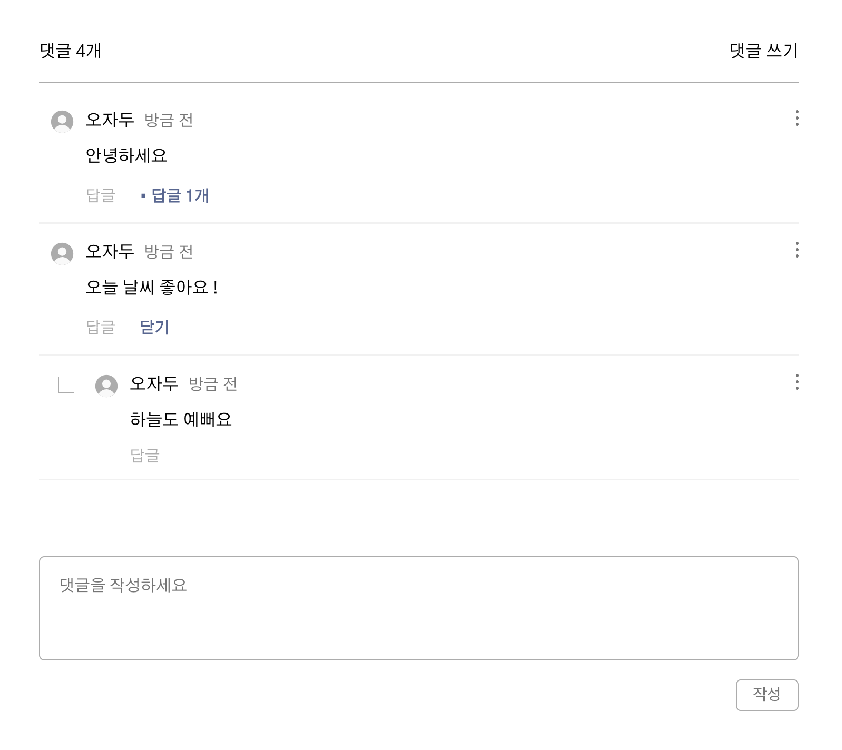Viewport: 842px width, 750px height.
Task: Click author name 오자두 on 오늘 날씨 좋아요 comment
Action: click(x=110, y=252)
